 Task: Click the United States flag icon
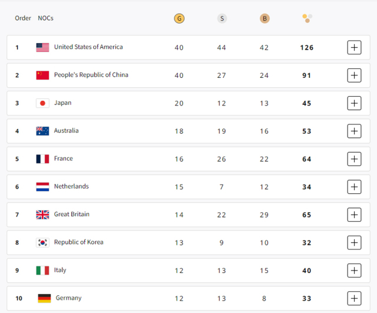point(42,47)
